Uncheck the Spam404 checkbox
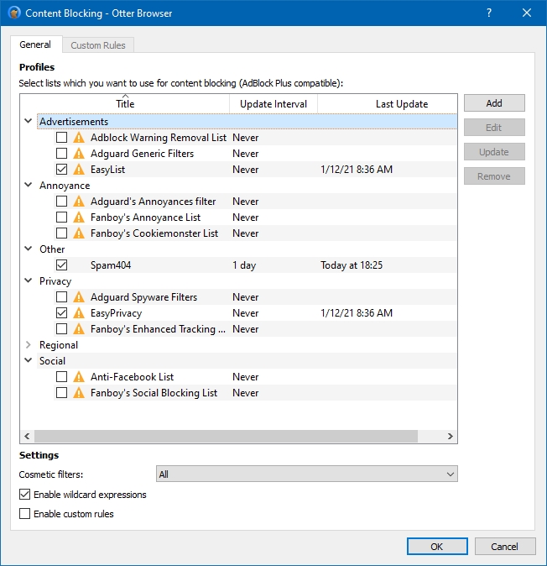 (x=61, y=265)
